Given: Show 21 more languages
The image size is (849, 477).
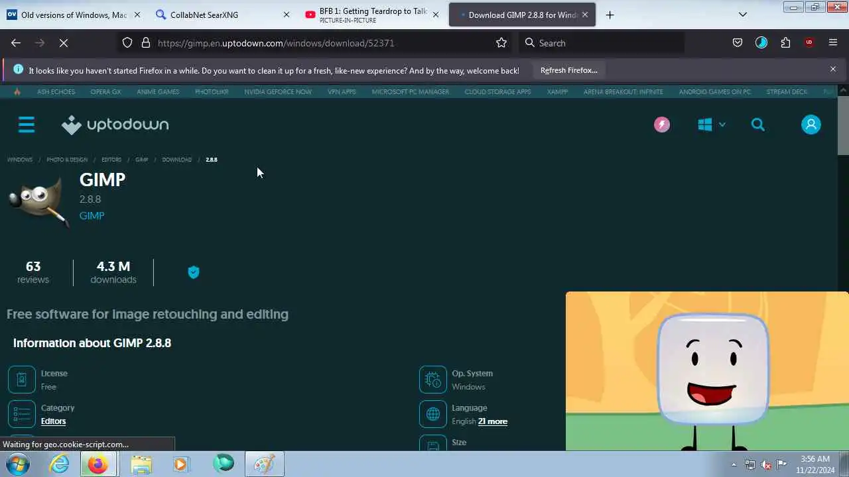Looking at the screenshot, I should [x=493, y=421].
